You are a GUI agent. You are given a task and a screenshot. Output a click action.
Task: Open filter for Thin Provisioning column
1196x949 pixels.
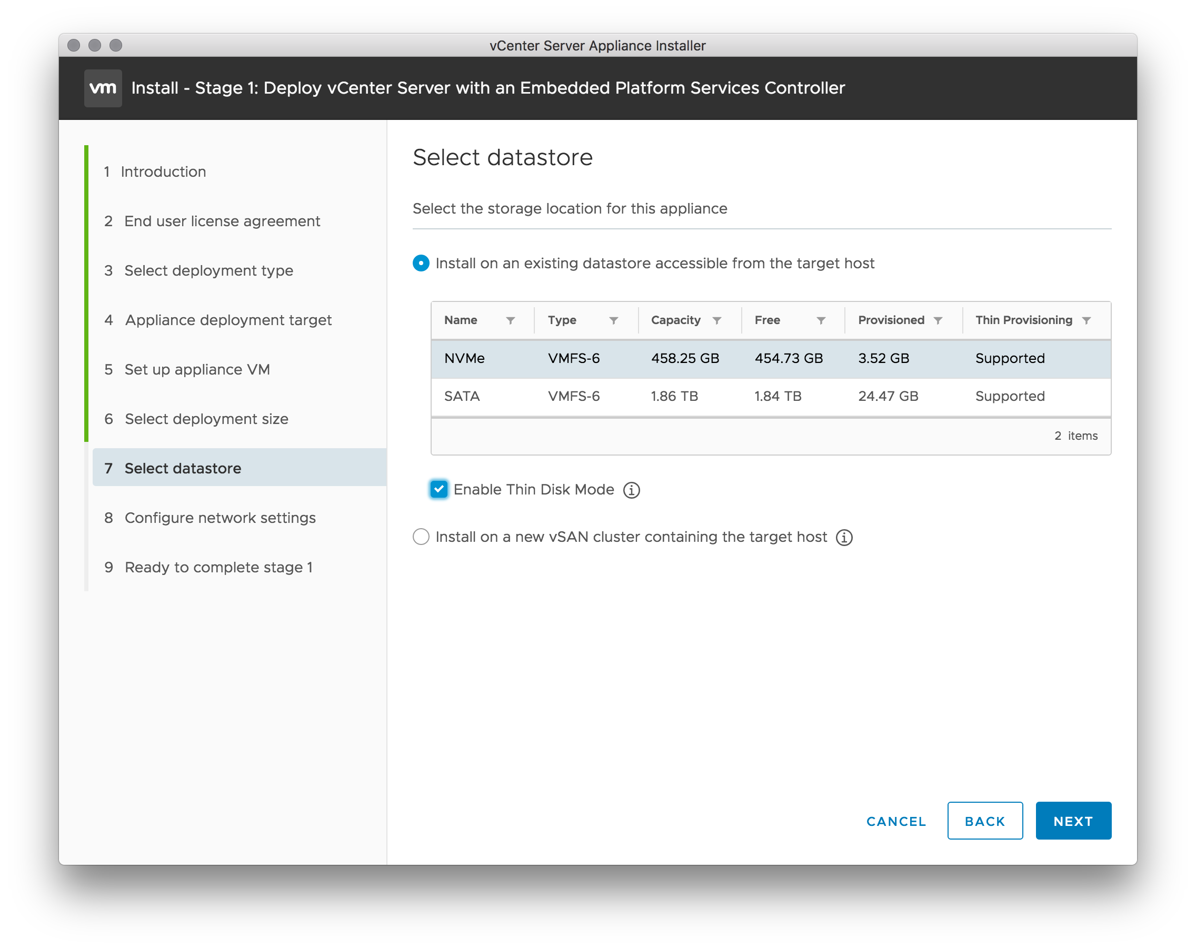point(1087,320)
